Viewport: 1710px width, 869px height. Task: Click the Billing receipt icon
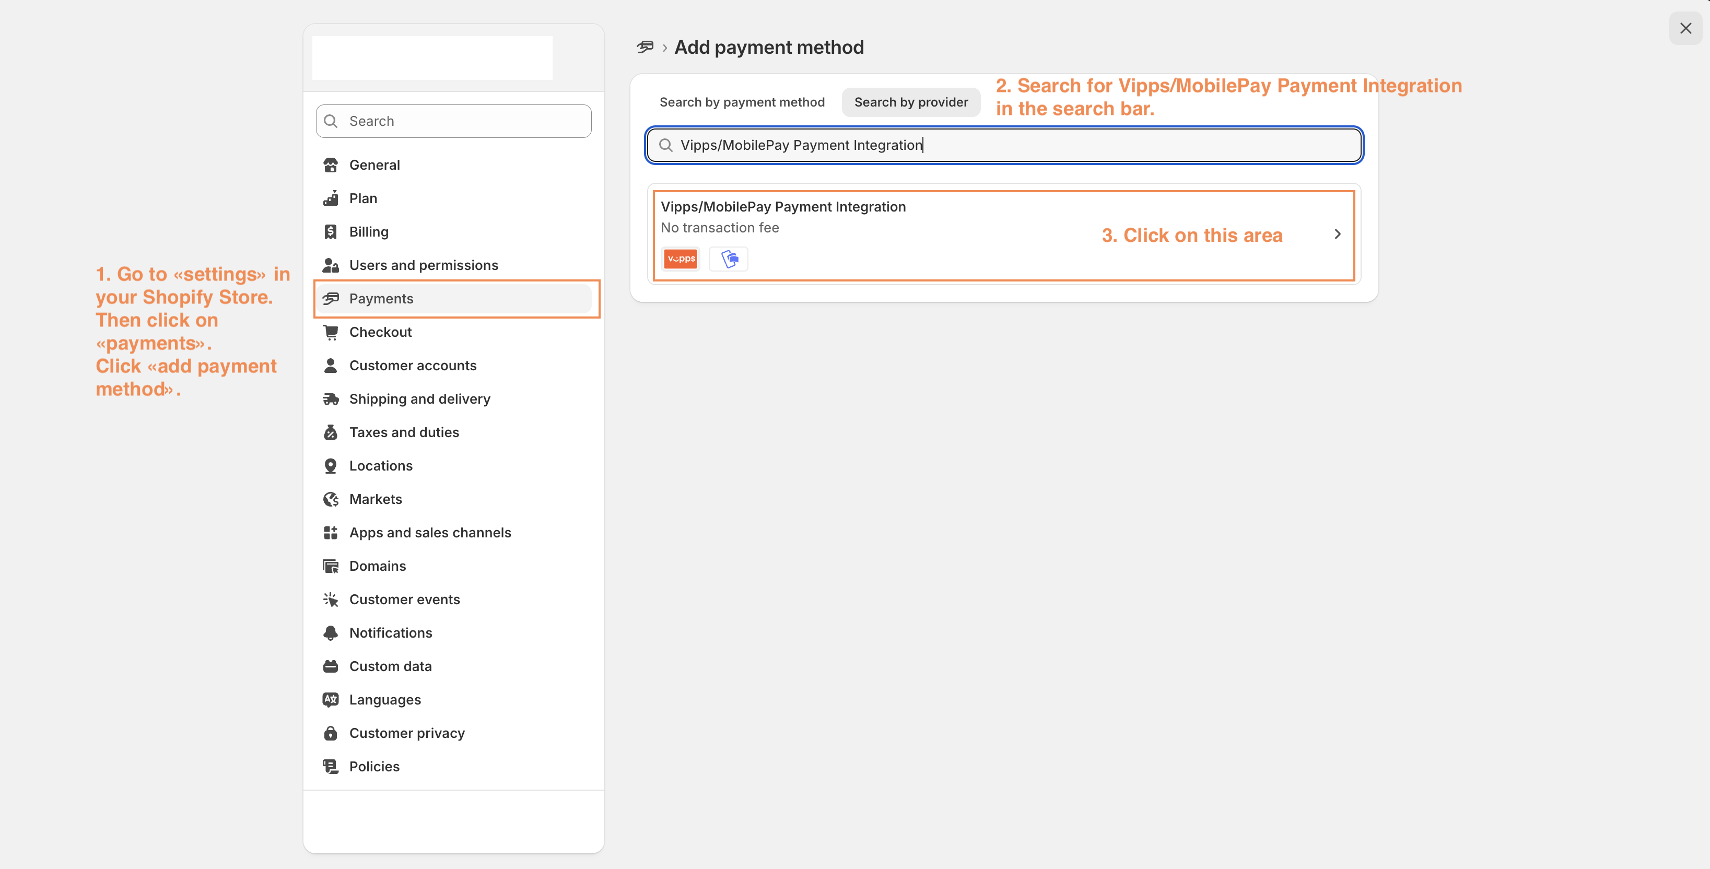(x=331, y=232)
